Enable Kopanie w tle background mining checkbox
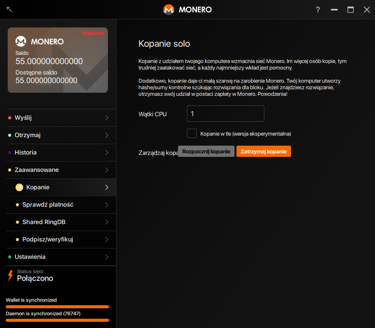The image size is (375, 328). click(x=192, y=133)
